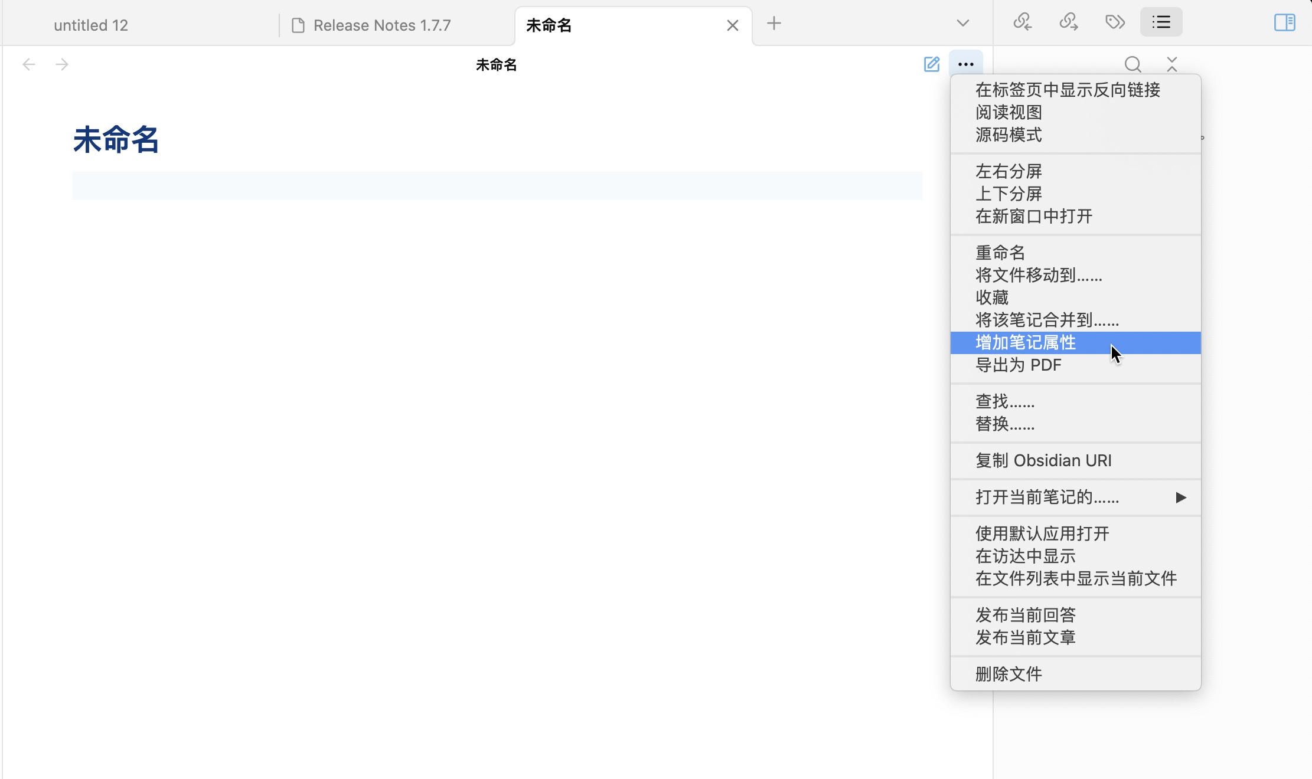Click the empty note body line
Viewport: 1312px width, 779px height.
496,186
